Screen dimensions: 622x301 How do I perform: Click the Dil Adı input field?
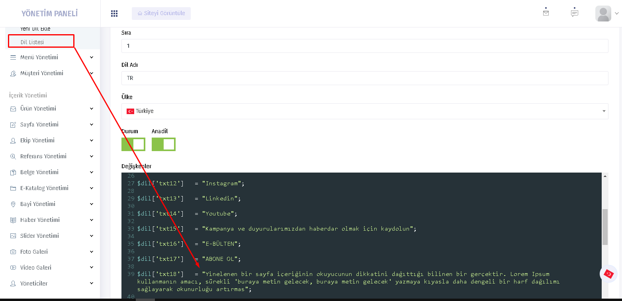tap(365, 78)
